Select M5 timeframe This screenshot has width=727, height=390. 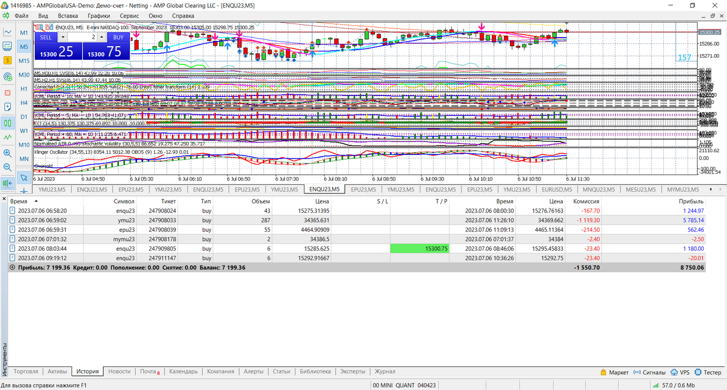(x=24, y=47)
